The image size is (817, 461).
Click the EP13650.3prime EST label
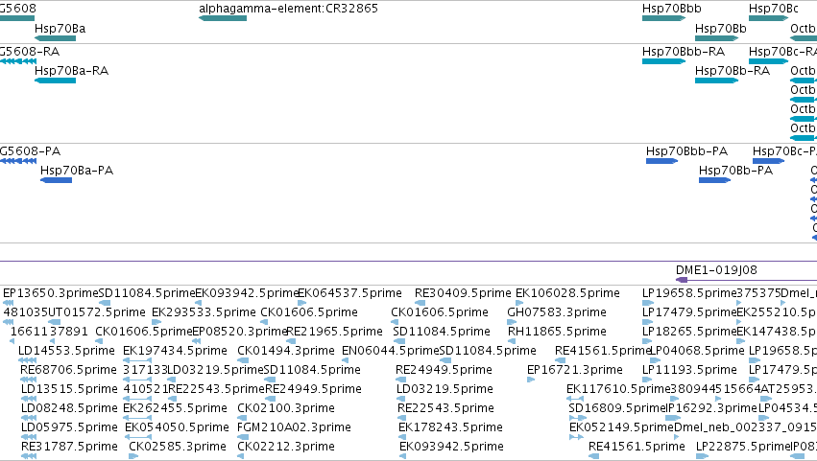[x=51, y=293]
